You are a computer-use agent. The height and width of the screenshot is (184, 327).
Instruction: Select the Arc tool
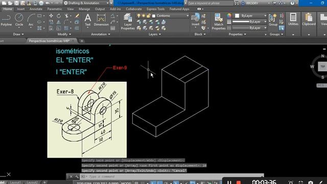[31, 20]
